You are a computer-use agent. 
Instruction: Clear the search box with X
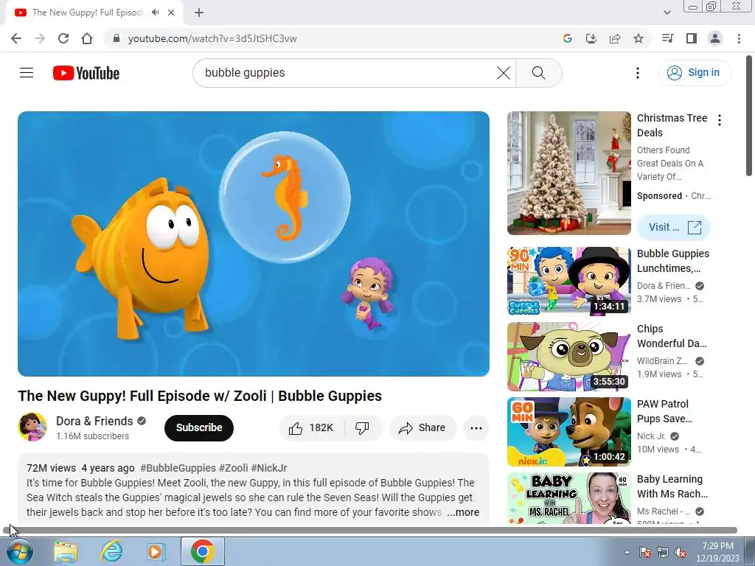(503, 73)
